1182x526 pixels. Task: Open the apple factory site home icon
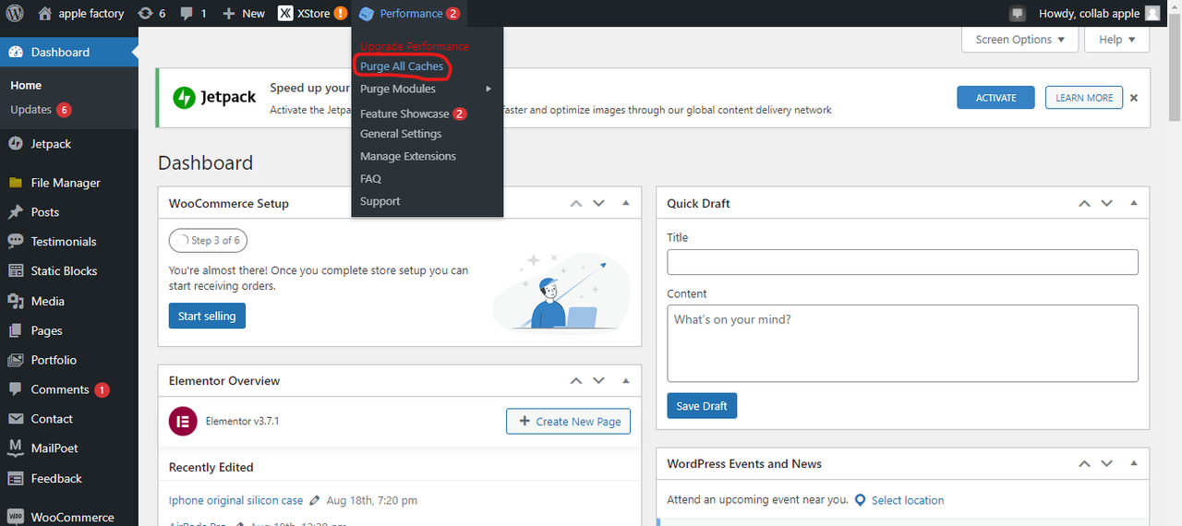[x=45, y=13]
